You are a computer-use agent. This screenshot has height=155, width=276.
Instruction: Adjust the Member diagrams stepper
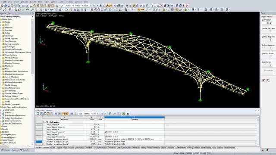click(271, 31)
